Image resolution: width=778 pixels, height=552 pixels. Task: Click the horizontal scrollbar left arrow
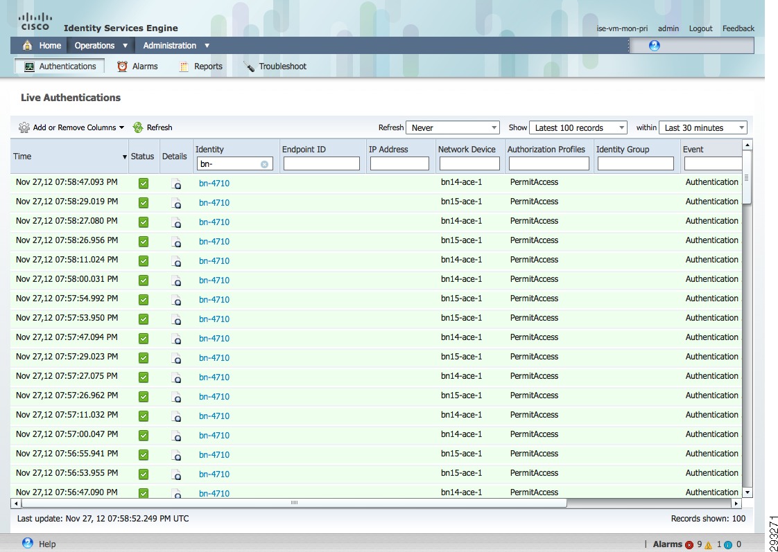(17, 504)
